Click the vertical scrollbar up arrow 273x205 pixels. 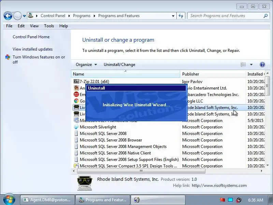pos(268,73)
